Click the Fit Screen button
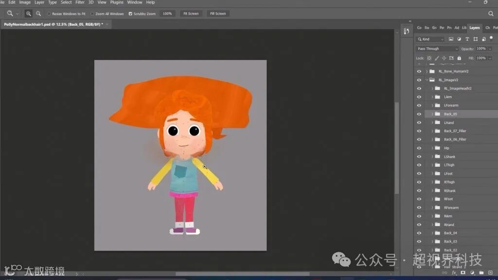The image size is (498, 280). [x=191, y=14]
